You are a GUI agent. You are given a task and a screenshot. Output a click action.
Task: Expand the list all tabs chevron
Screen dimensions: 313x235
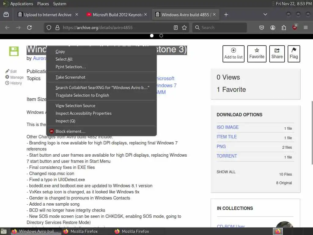265,14
